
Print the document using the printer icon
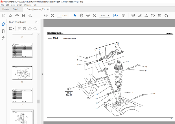(x=23, y=16)
